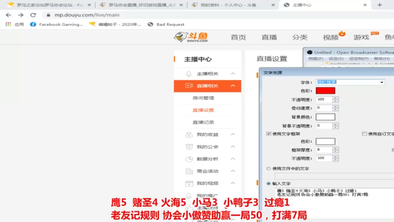Adjust the 卷动速度 spinner arrows

[x=335, y=108]
